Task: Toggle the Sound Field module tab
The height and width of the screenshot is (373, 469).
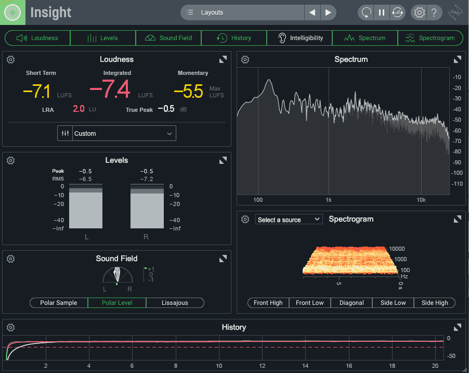Action: 168,38
